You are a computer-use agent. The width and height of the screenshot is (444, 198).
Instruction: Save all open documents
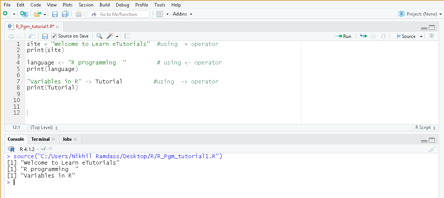pyautogui.click(x=65, y=14)
